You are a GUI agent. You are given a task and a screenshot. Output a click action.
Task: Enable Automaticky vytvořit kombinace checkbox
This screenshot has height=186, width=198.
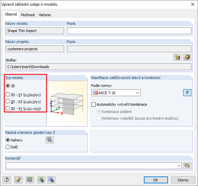click(93, 105)
